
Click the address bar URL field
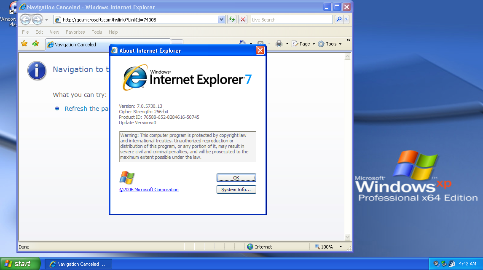(140, 20)
